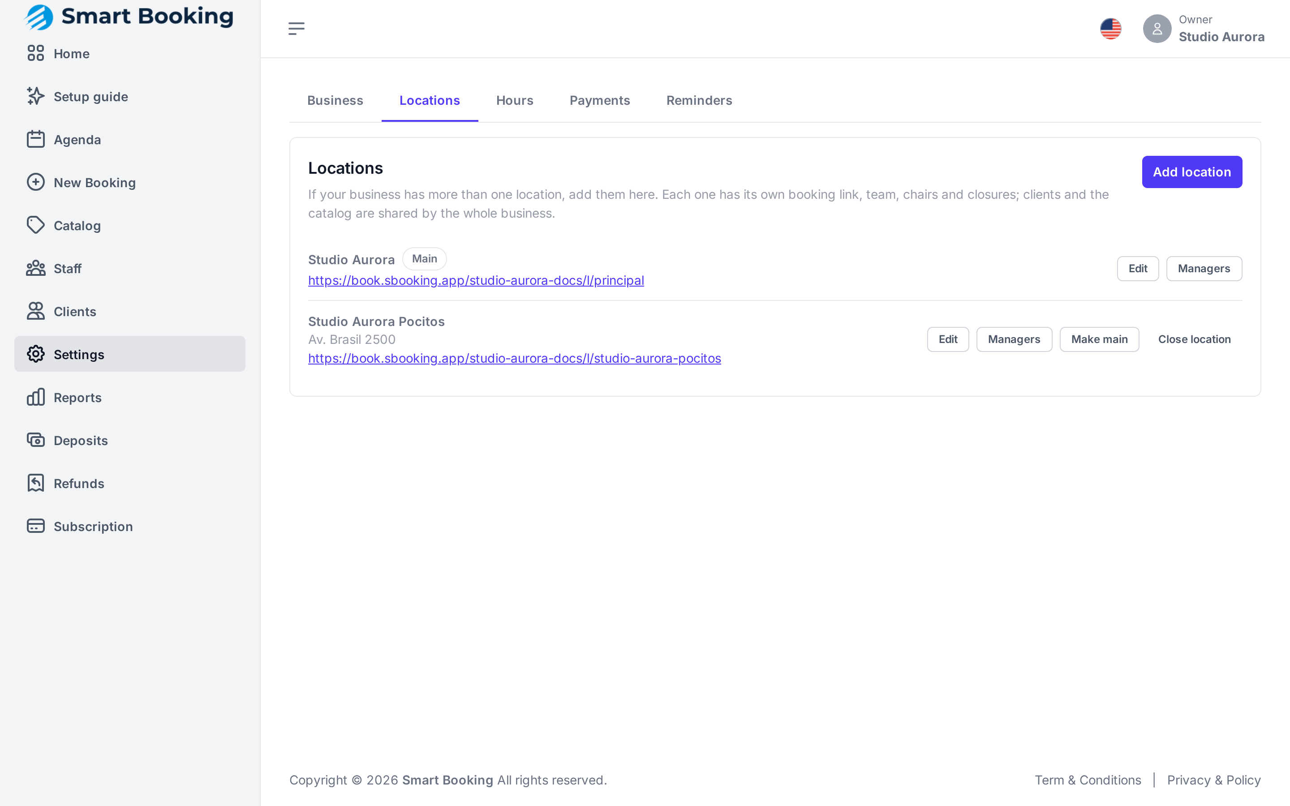Switch to the Hours tab
This screenshot has width=1290, height=806.
pyautogui.click(x=514, y=100)
